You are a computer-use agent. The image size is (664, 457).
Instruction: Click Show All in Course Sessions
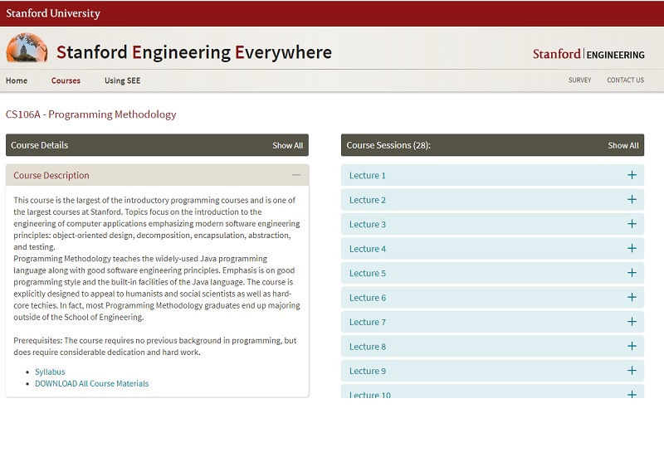[x=623, y=145]
